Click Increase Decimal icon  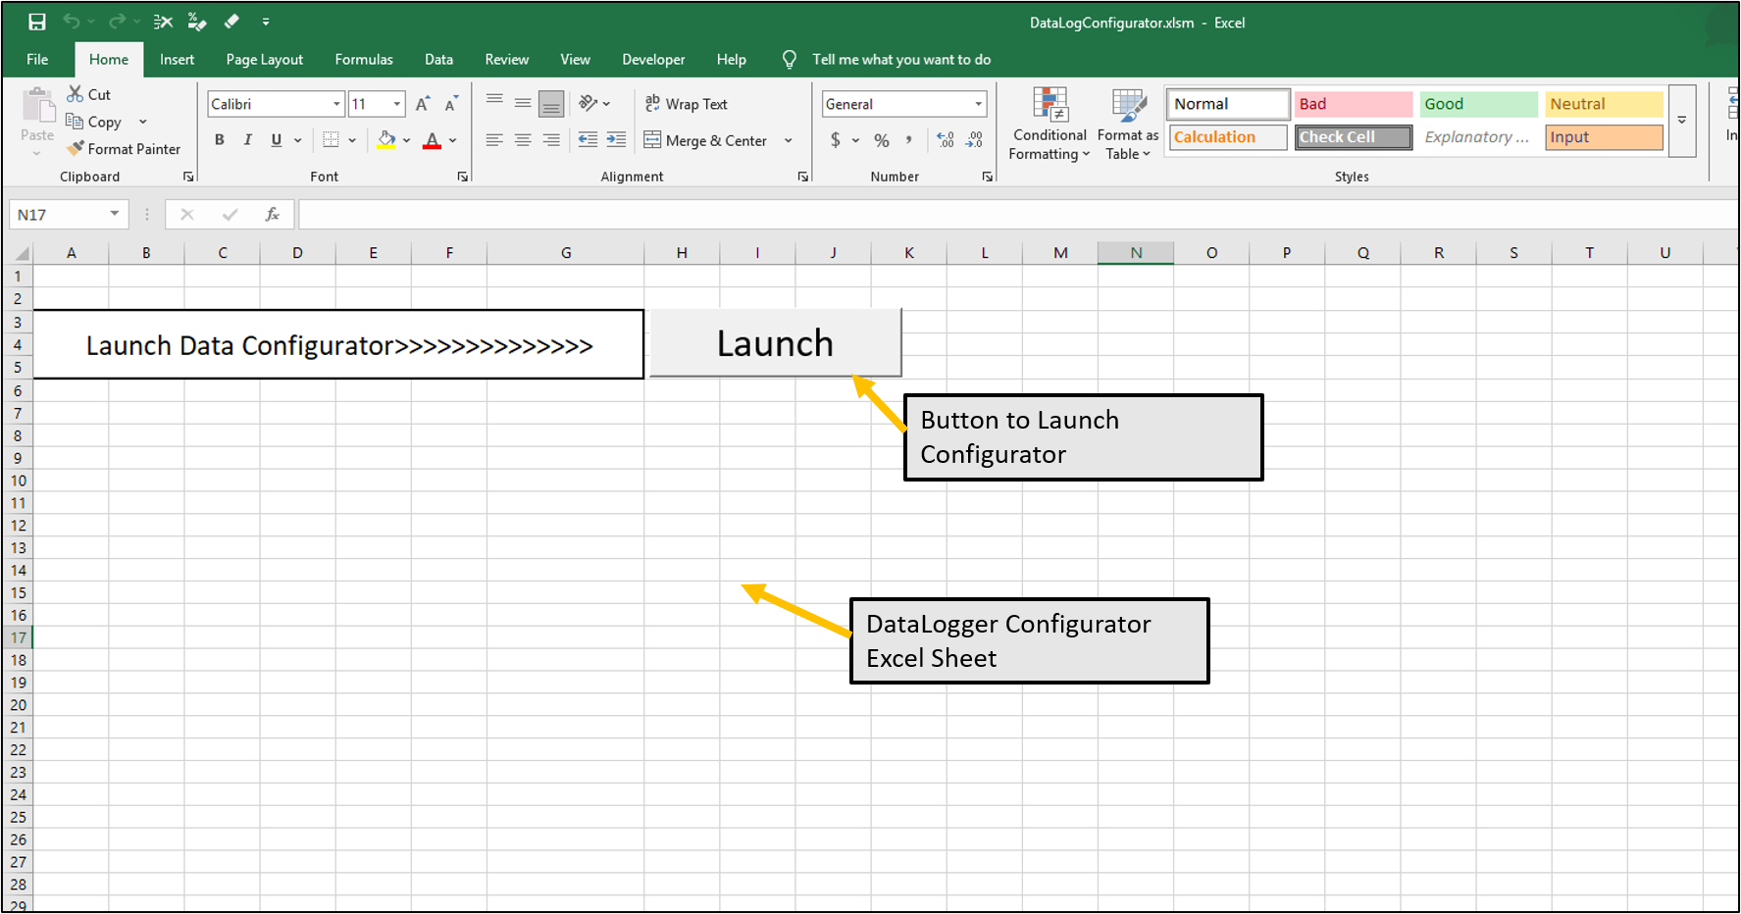(x=946, y=140)
